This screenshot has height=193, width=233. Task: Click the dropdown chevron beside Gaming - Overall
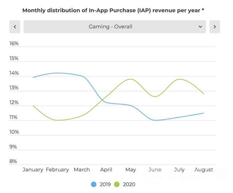pos(200,27)
